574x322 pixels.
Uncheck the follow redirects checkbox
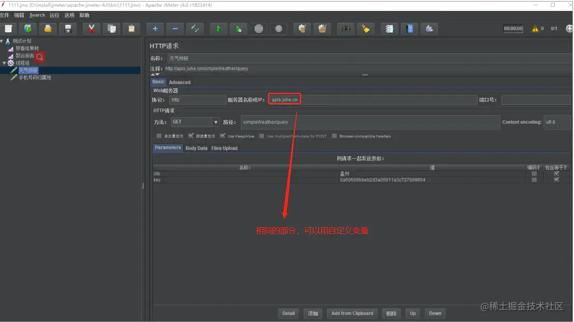191,136
